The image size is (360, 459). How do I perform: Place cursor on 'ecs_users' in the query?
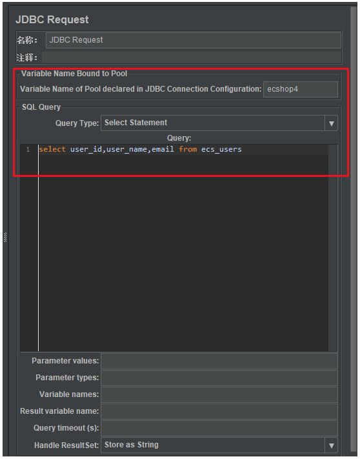tap(221, 149)
